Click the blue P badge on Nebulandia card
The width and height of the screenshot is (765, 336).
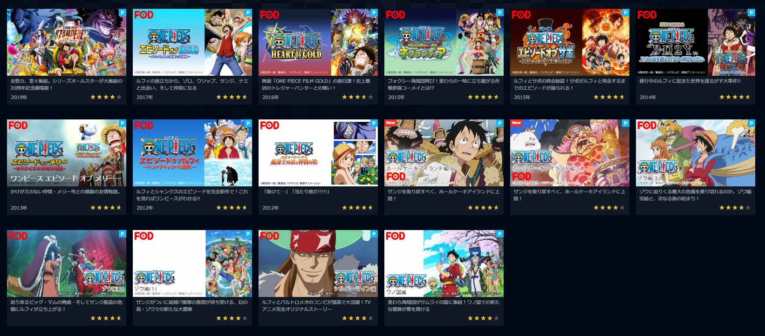point(500,13)
